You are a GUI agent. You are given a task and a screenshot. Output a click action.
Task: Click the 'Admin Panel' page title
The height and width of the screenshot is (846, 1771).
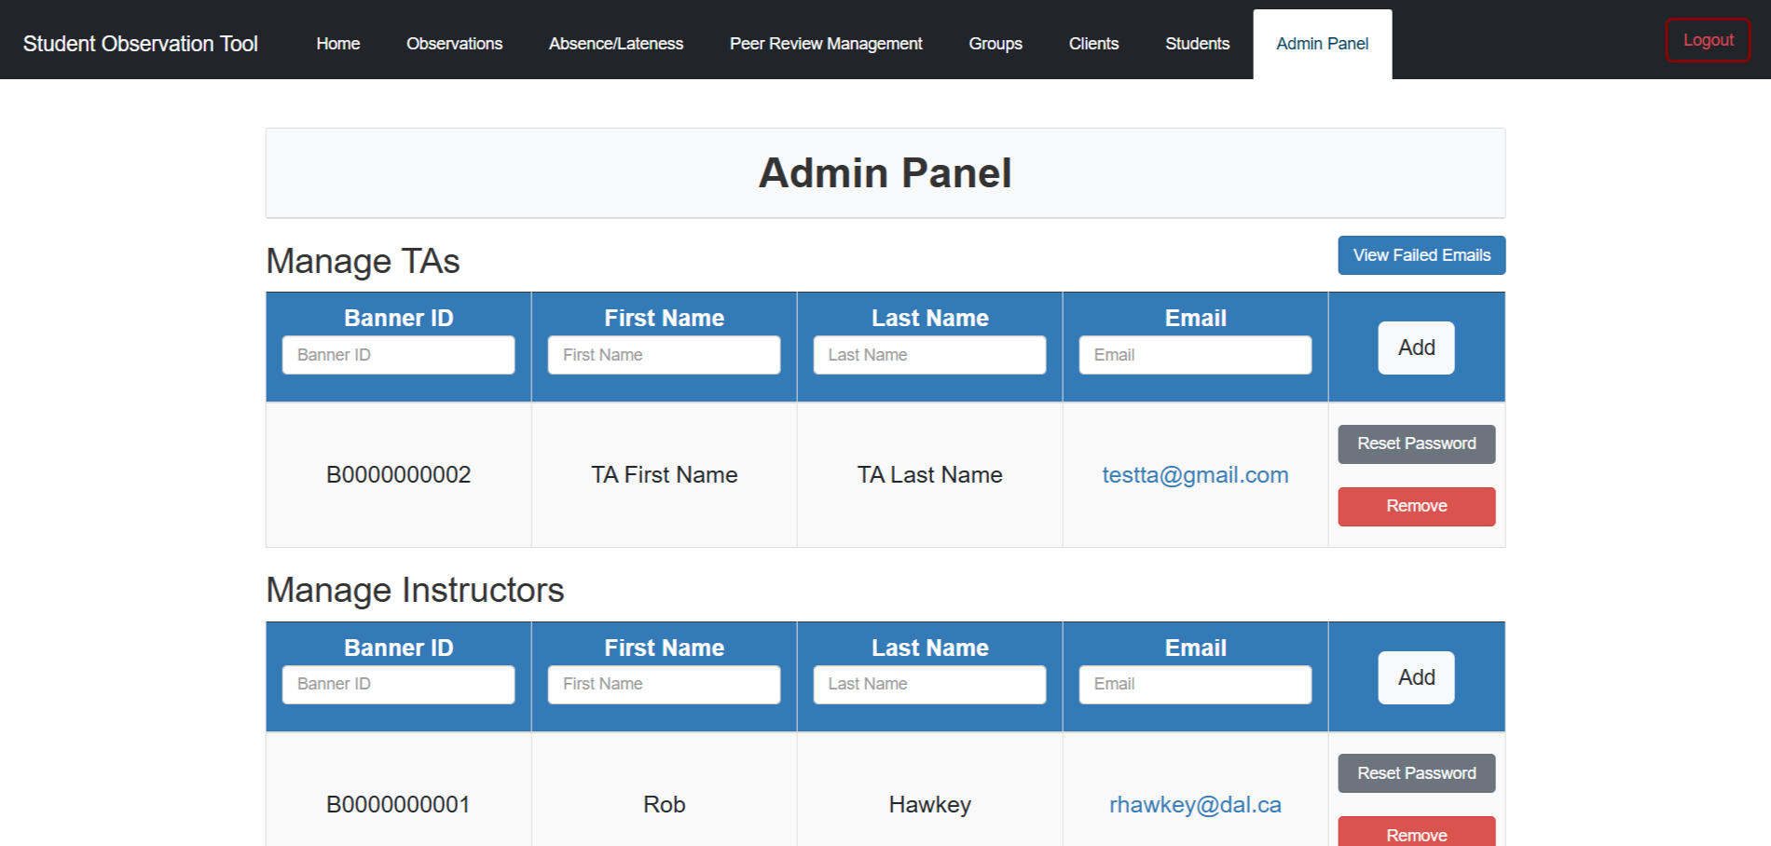(885, 173)
